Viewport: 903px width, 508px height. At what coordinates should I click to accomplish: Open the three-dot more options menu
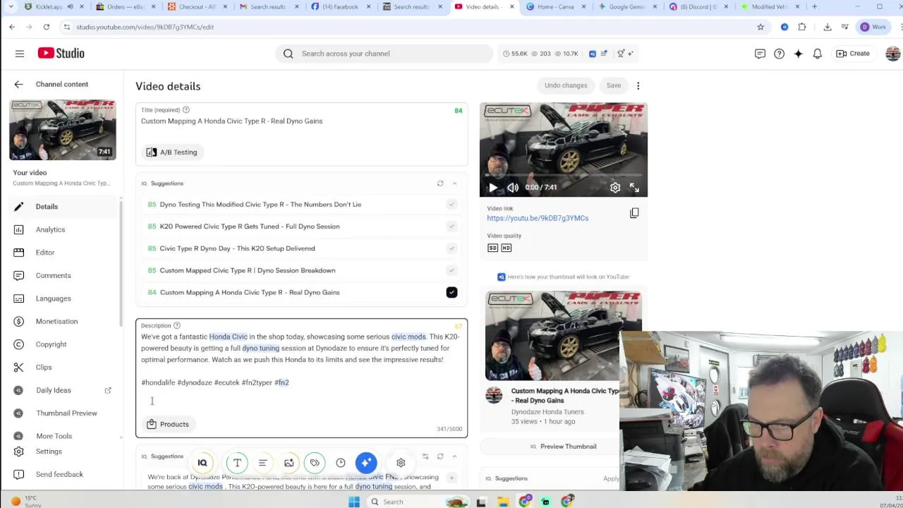(638, 85)
